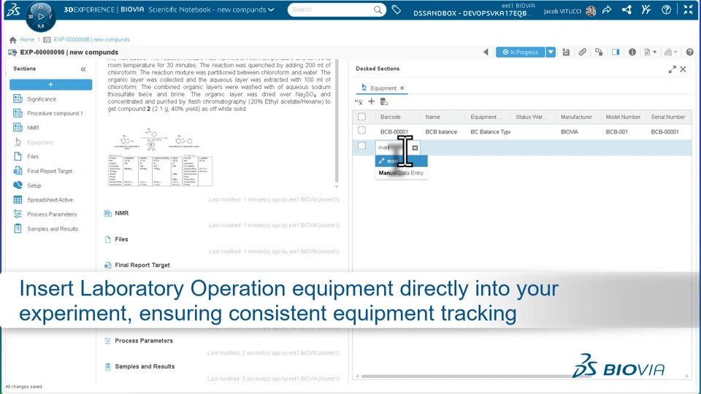Click the search magnifier icon
701x394 pixels.
click(378, 9)
